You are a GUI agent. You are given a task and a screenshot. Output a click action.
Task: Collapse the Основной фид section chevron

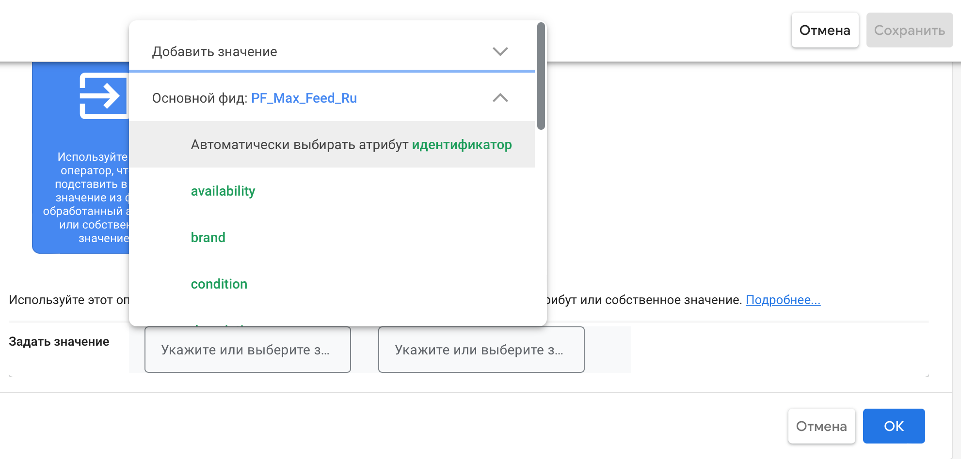tap(500, 98)
